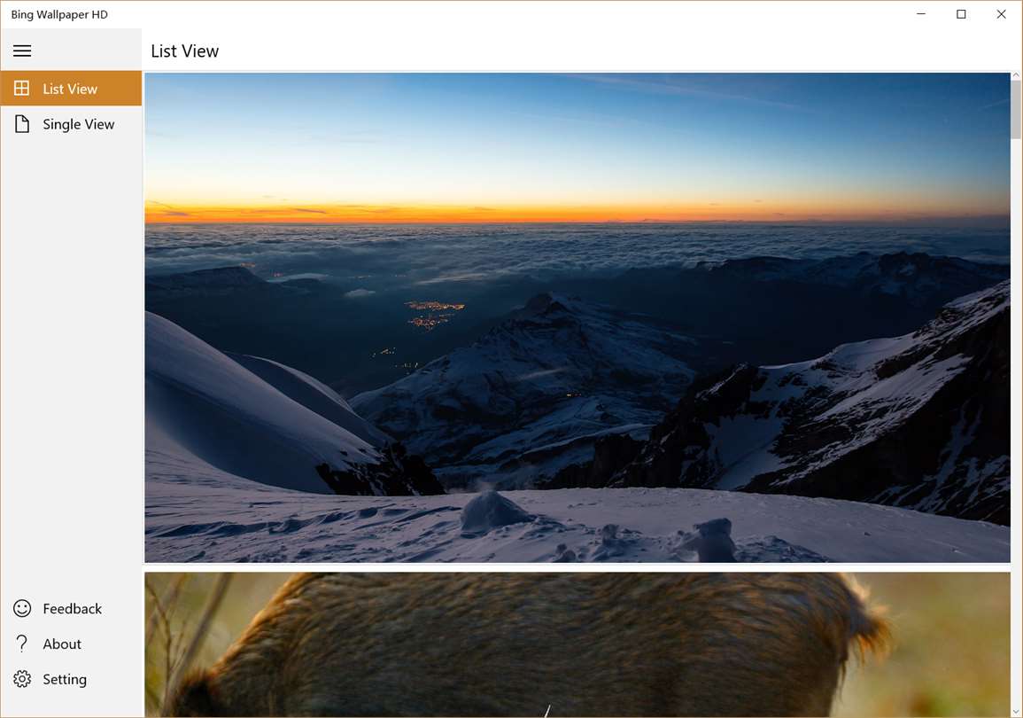Open the snowy mountain sunset wallpaper
This screenshot has height=718, width=1023.
click(x=577, y=317)
